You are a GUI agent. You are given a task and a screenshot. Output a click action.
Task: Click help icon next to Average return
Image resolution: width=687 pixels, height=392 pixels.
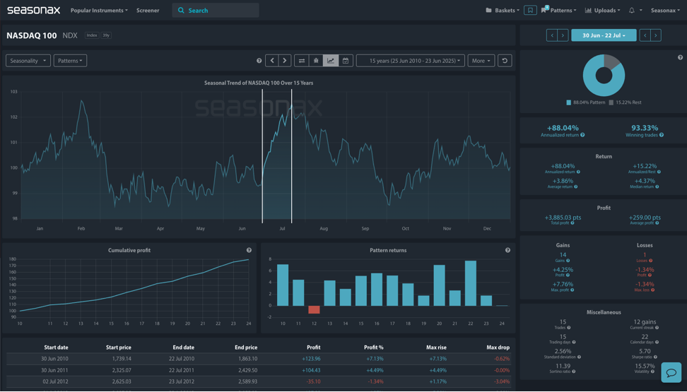coord(576,186)
